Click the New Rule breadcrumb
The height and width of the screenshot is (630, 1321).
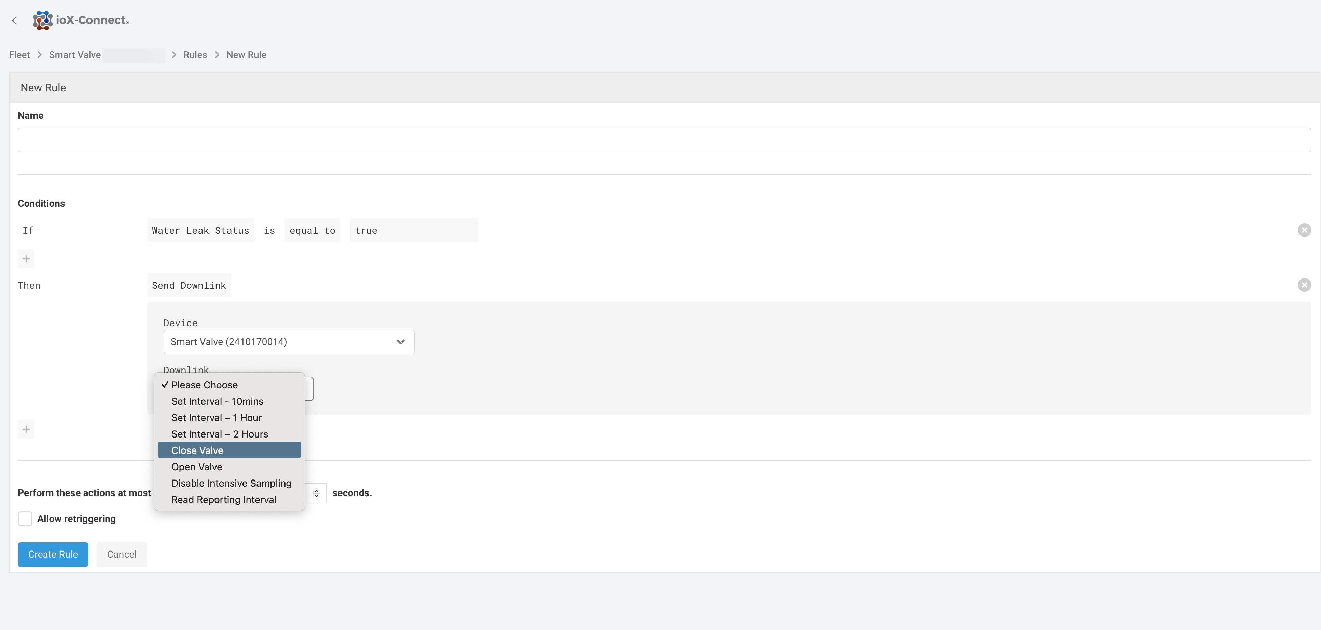coord(246,55)
